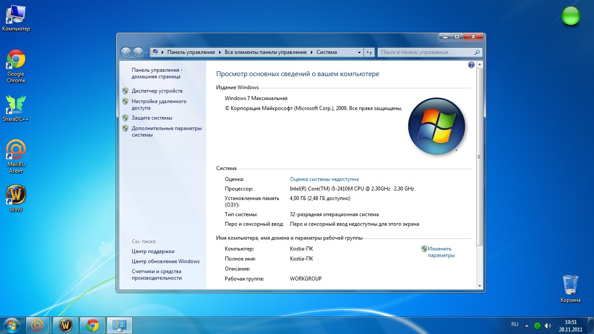Select 'Панель управления' breadcrumb item

(x=191, y=52)
